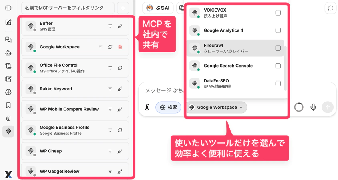Select the Rakko Keyword server row

[x=75, y=89]
